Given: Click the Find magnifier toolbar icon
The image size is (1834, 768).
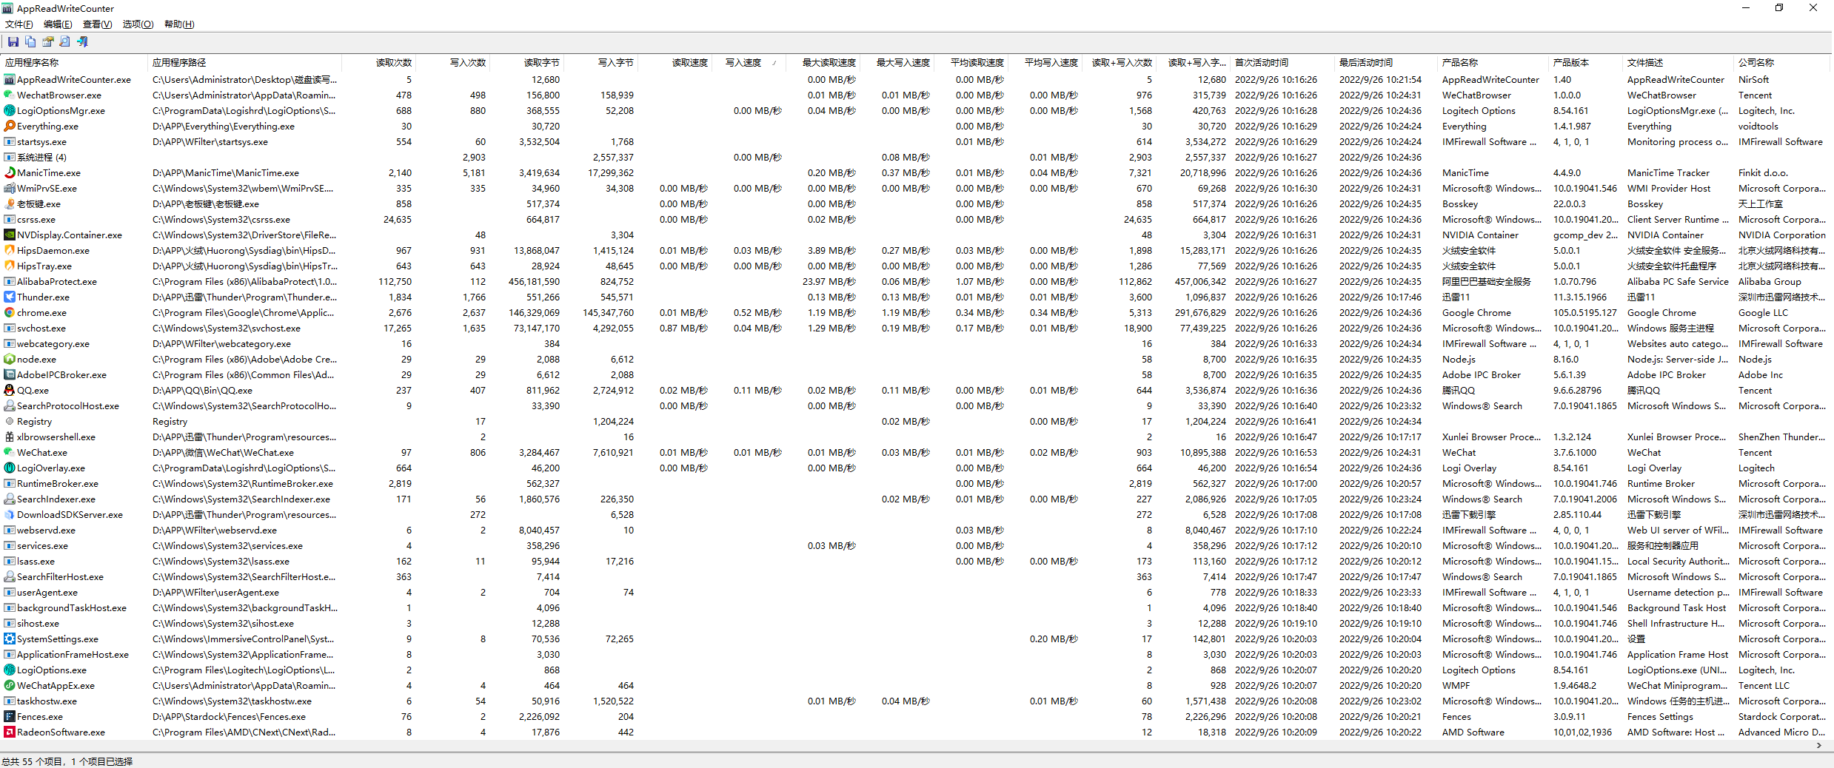Looking at the screenshot, I should (x=65, y=42).
